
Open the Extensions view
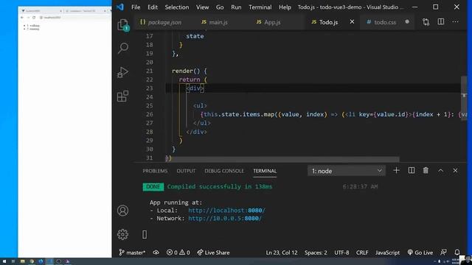(123, 96)
